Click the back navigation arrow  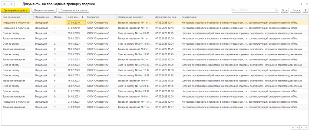(x=5, y=4)
